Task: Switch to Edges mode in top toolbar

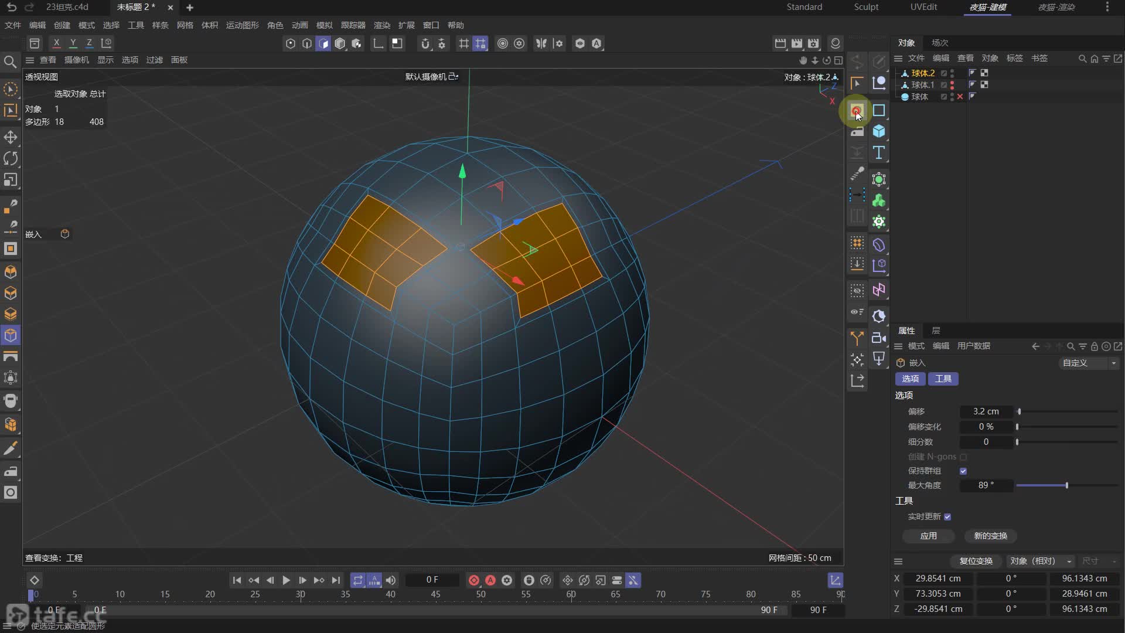Action: coord(306,43)
